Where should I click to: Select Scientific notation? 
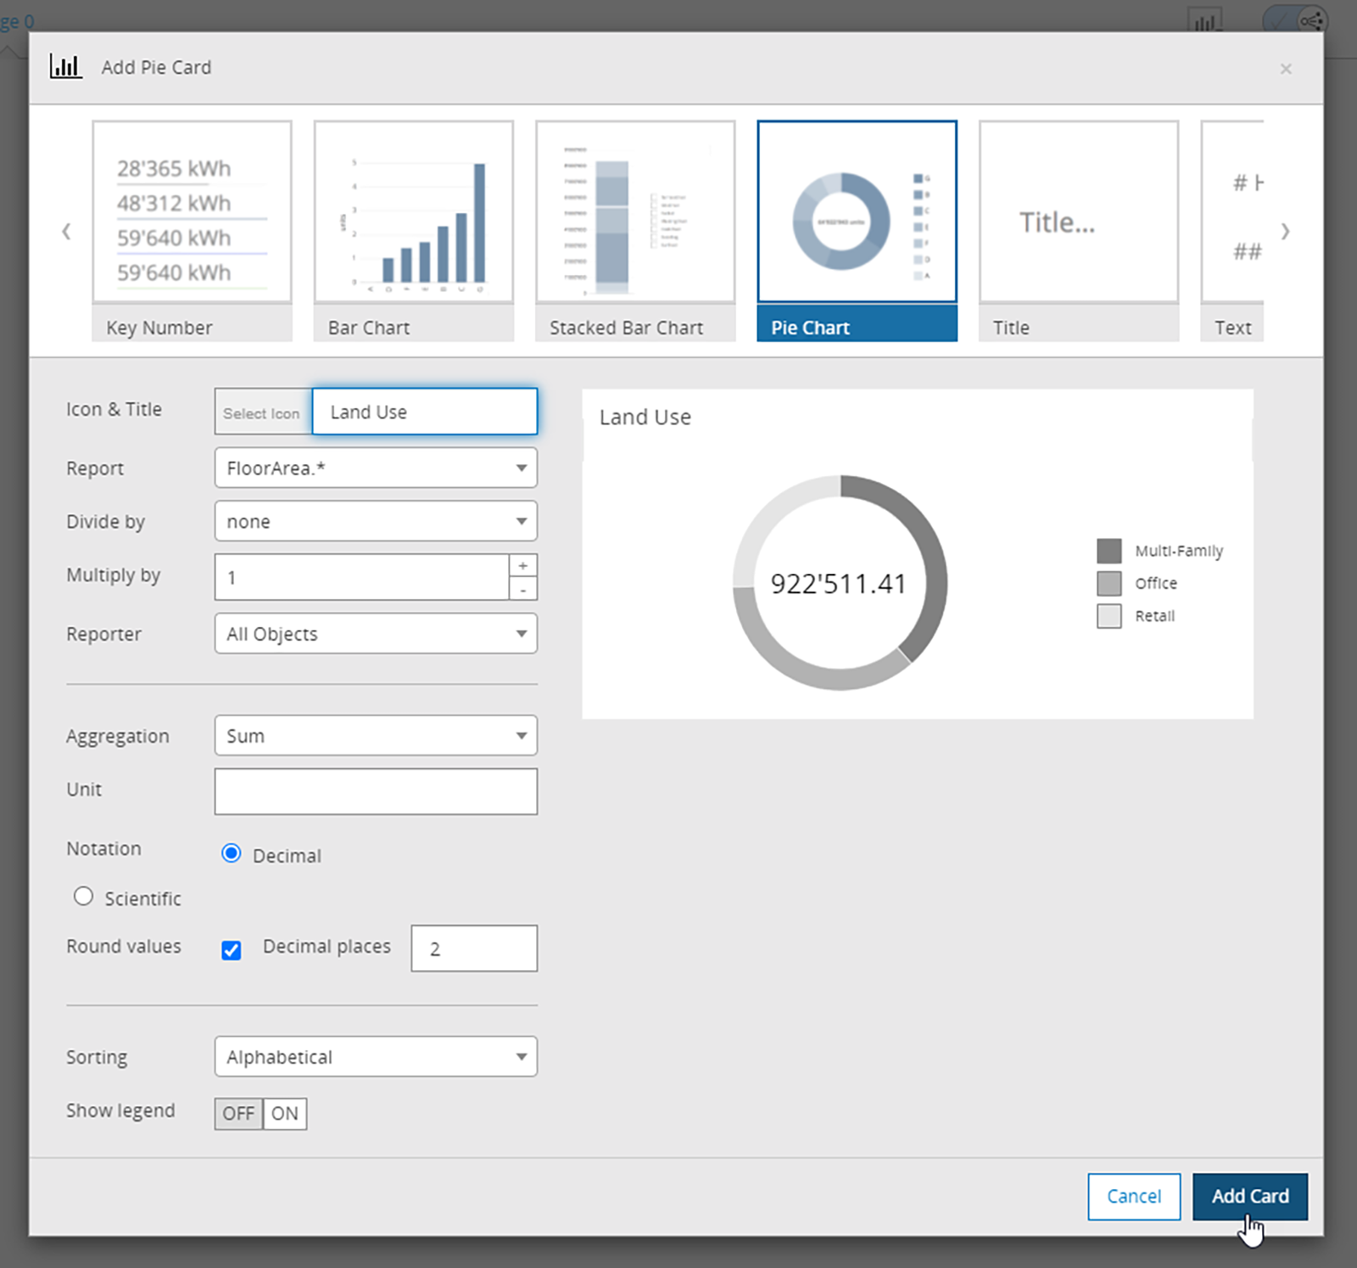point(83,896)
